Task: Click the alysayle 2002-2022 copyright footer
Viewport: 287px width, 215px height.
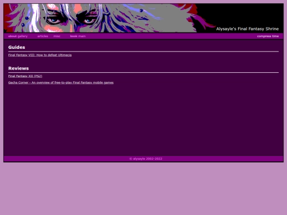Action: (x=146, y=159)
